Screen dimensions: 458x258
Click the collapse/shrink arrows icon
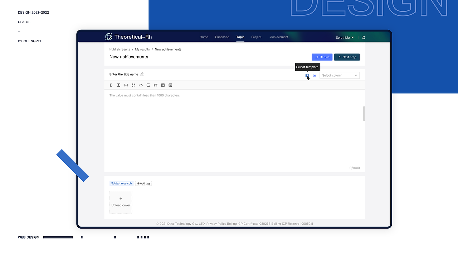point(133,85)
